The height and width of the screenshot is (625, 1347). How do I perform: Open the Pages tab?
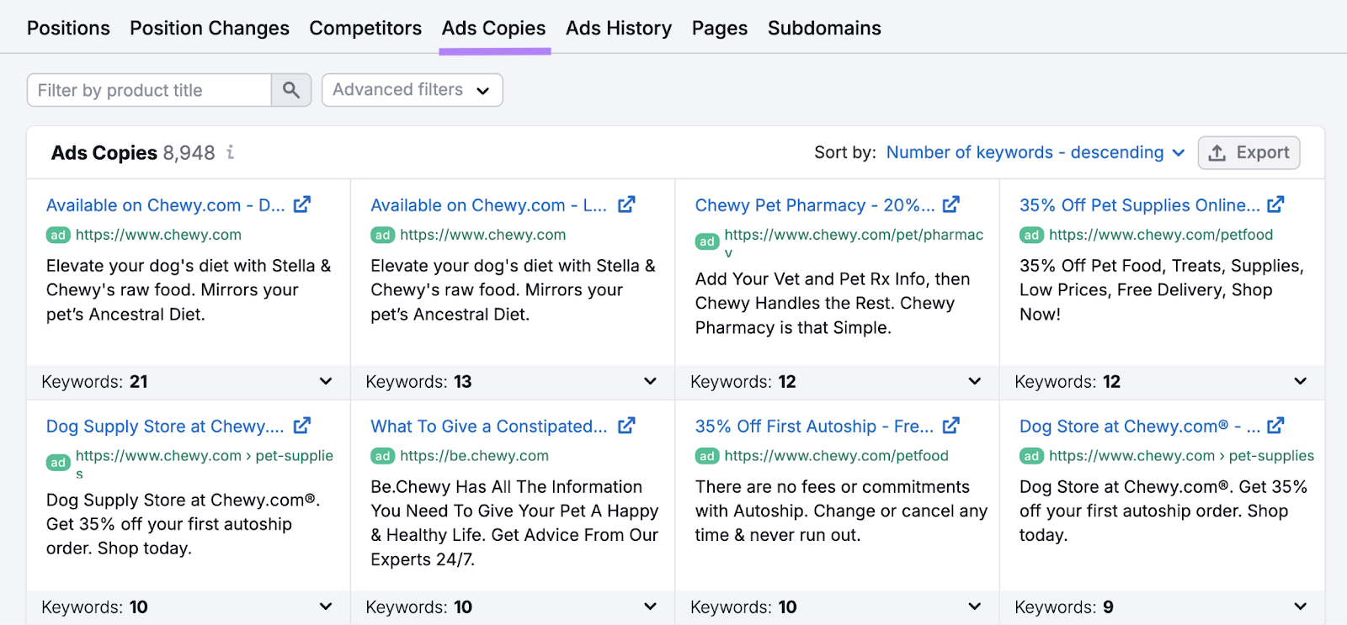click(720, 28)
